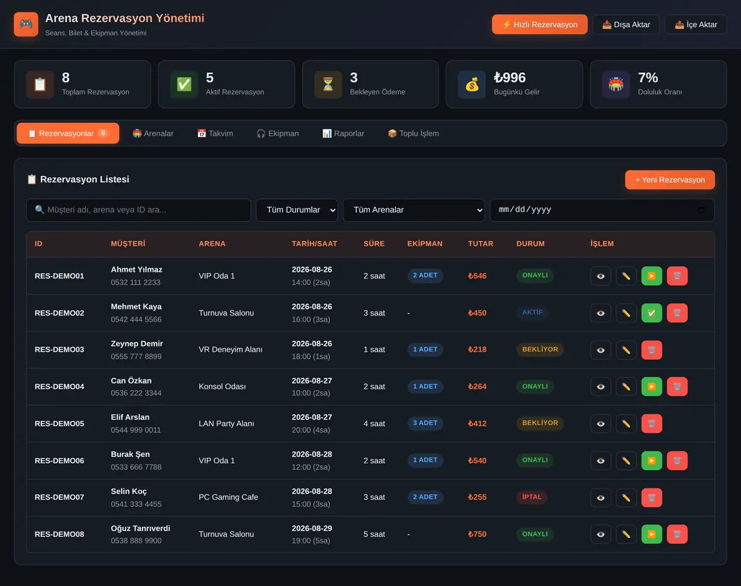
Task: Complete RES-DEMO02 with the green checkmark button
Action: 651,313
